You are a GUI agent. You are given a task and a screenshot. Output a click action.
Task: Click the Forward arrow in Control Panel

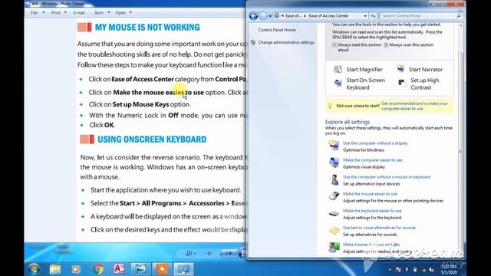pos(263,15)
